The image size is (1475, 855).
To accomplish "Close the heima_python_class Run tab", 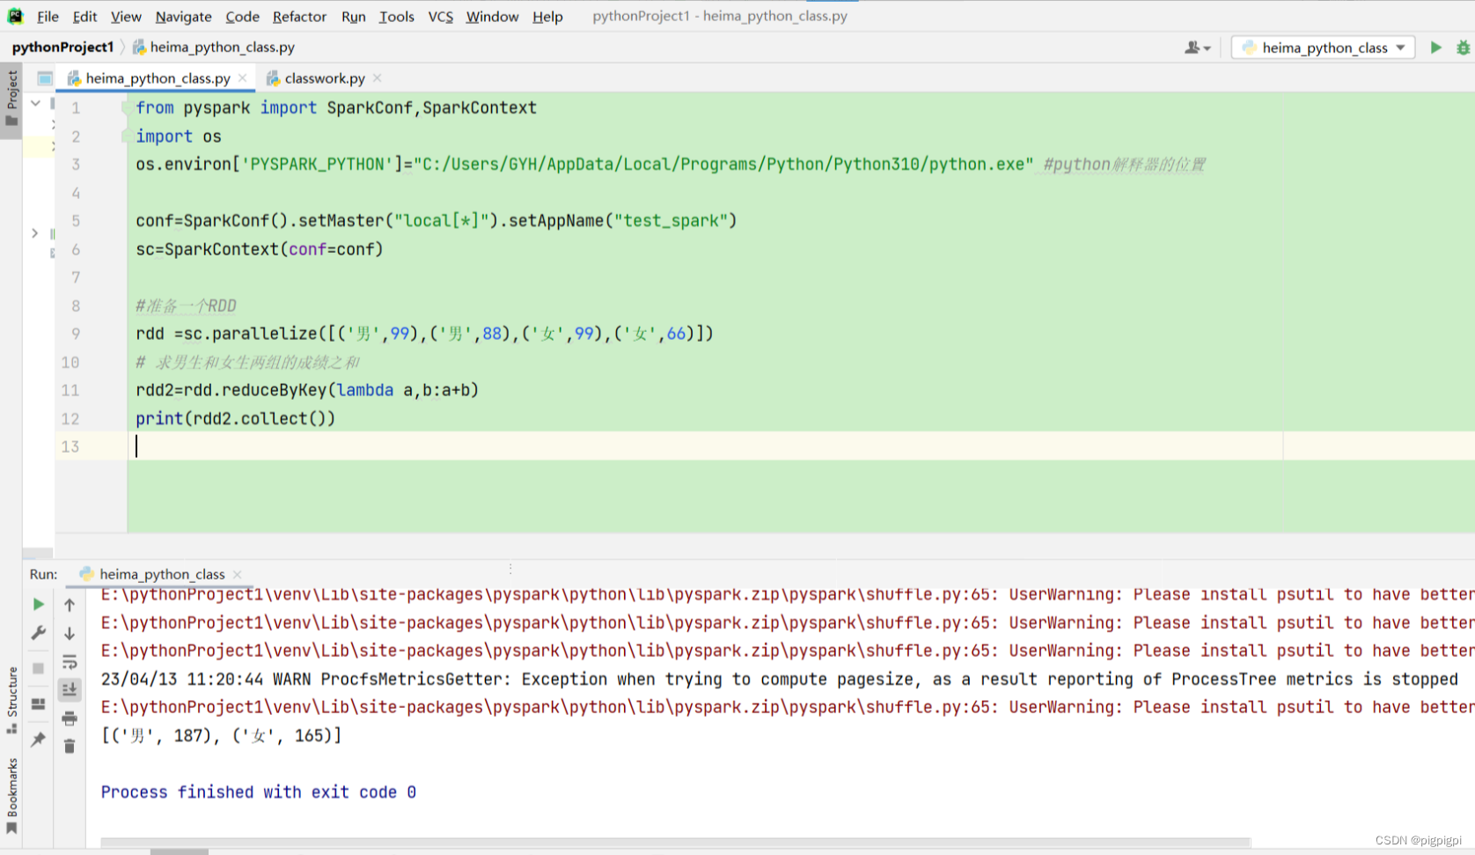I will pos(238,574).
